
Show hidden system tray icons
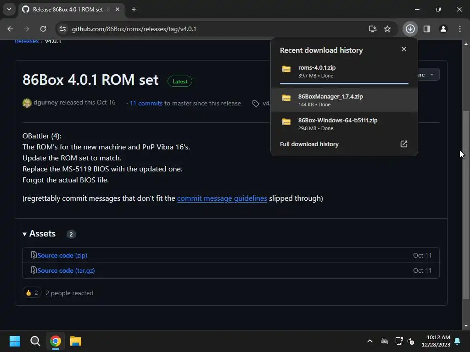[x=370, y=341]
